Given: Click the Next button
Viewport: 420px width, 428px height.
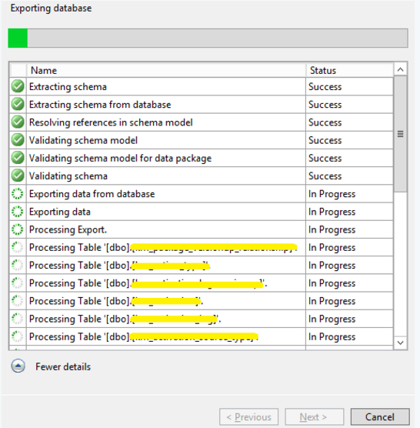Looking at the screenshot, I should tap(314, 416).
